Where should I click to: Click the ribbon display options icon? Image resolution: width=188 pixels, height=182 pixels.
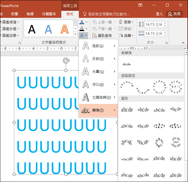(x=140, y=5)
